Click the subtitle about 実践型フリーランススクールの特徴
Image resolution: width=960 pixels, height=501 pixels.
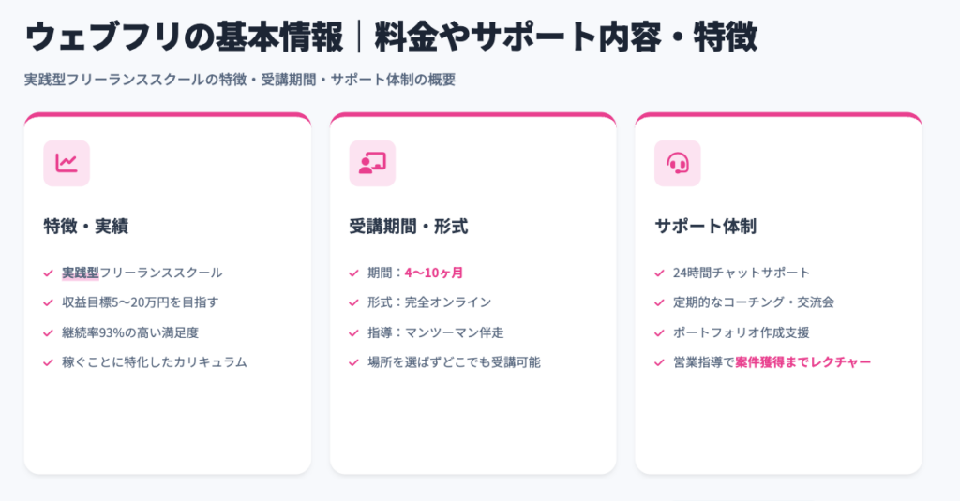(x=240, y=81)
